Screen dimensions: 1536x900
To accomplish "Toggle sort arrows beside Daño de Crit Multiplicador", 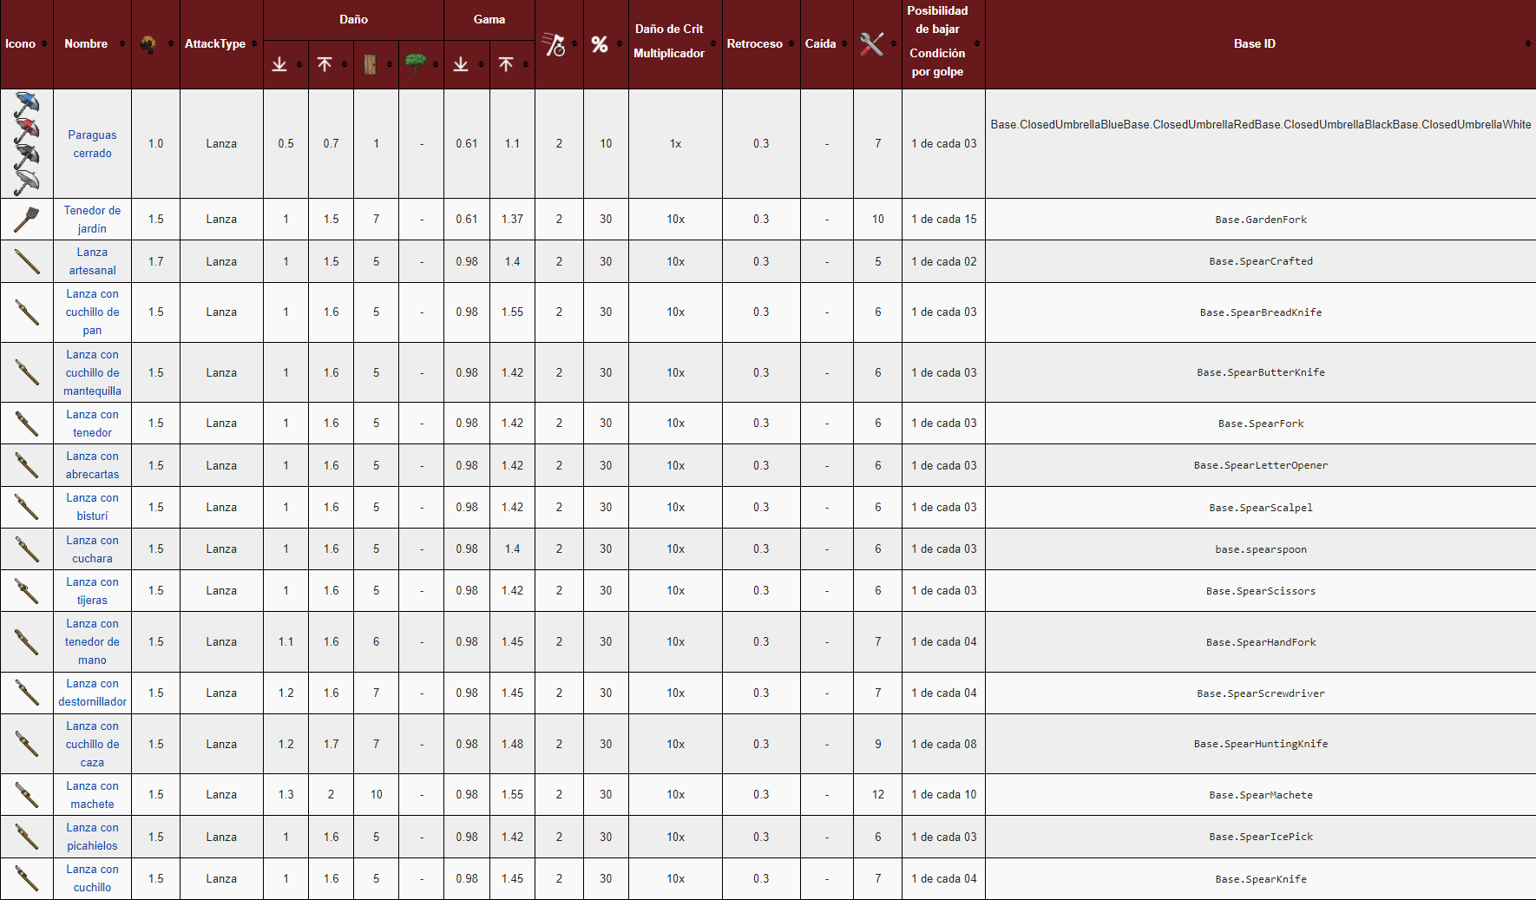I will click(x=713, y=44).
